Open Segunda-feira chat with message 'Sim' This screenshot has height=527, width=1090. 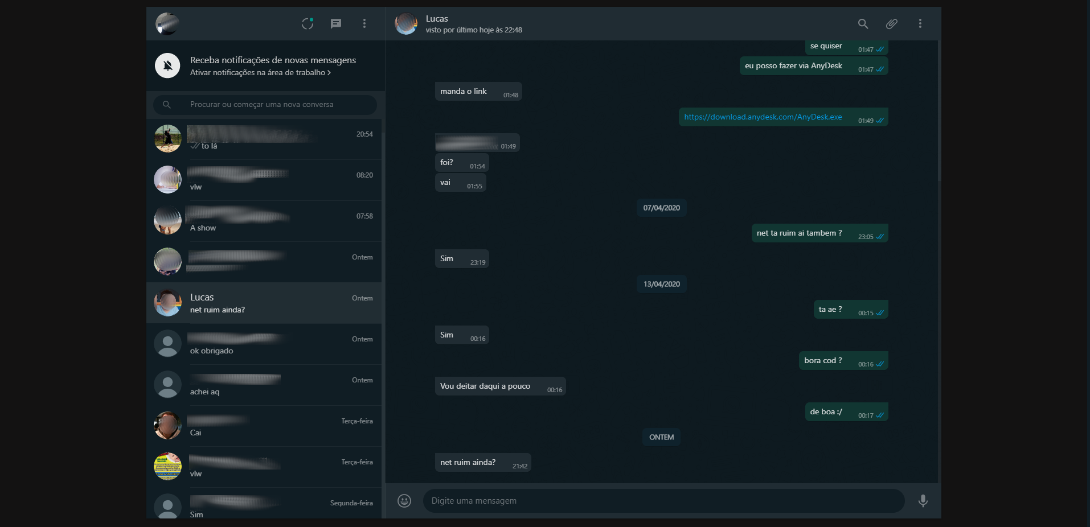[x=264, y=503]
